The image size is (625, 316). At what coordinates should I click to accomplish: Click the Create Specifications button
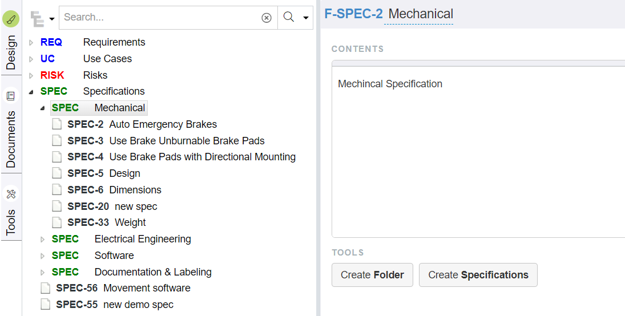pos(478,275)
